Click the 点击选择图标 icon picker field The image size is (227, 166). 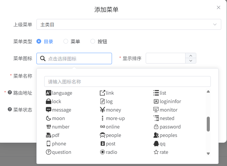(74, 58)
